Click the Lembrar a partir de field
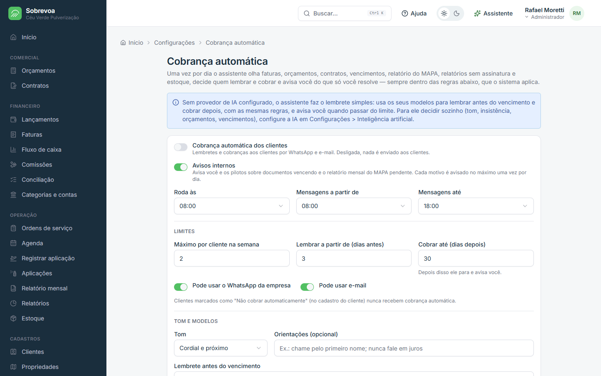Viewport: 601px width, 376px height. tap(354, 258)
